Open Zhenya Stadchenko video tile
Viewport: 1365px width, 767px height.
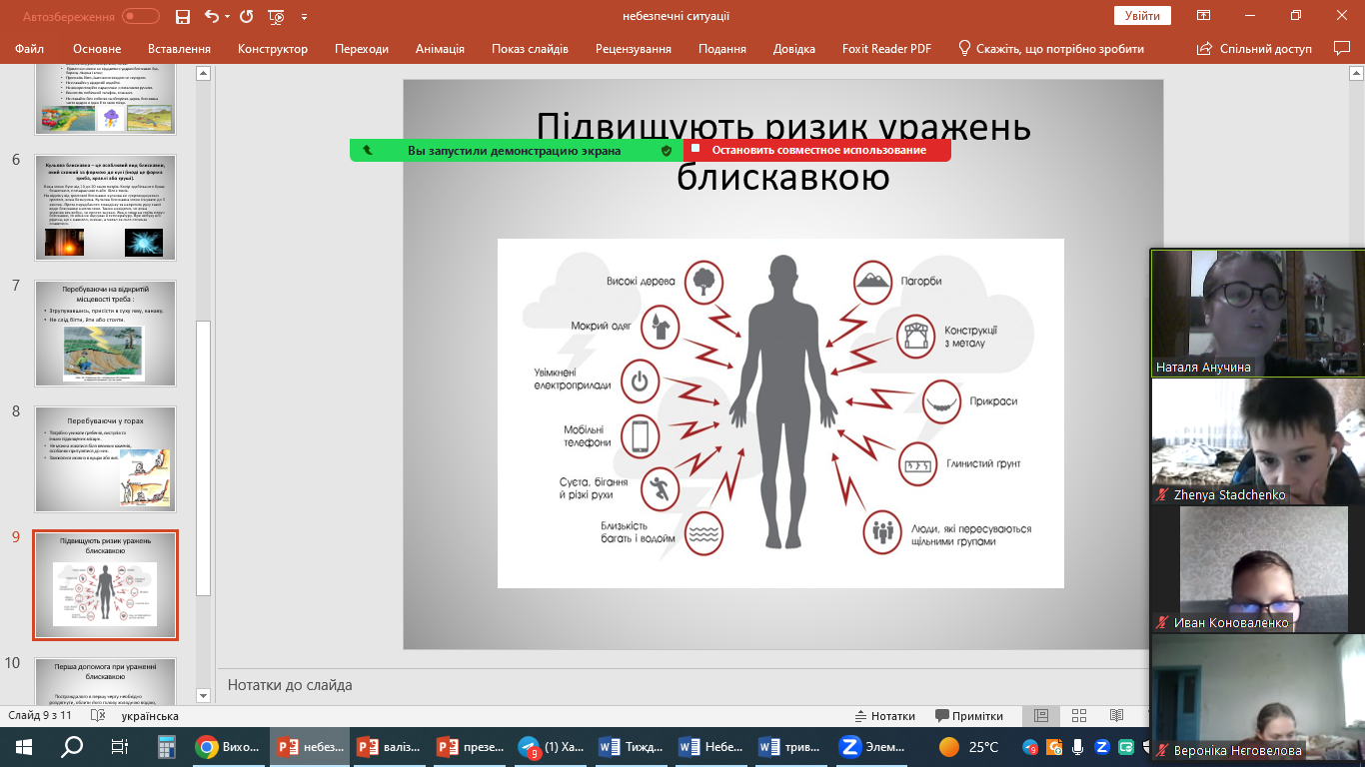(1257, 441)
